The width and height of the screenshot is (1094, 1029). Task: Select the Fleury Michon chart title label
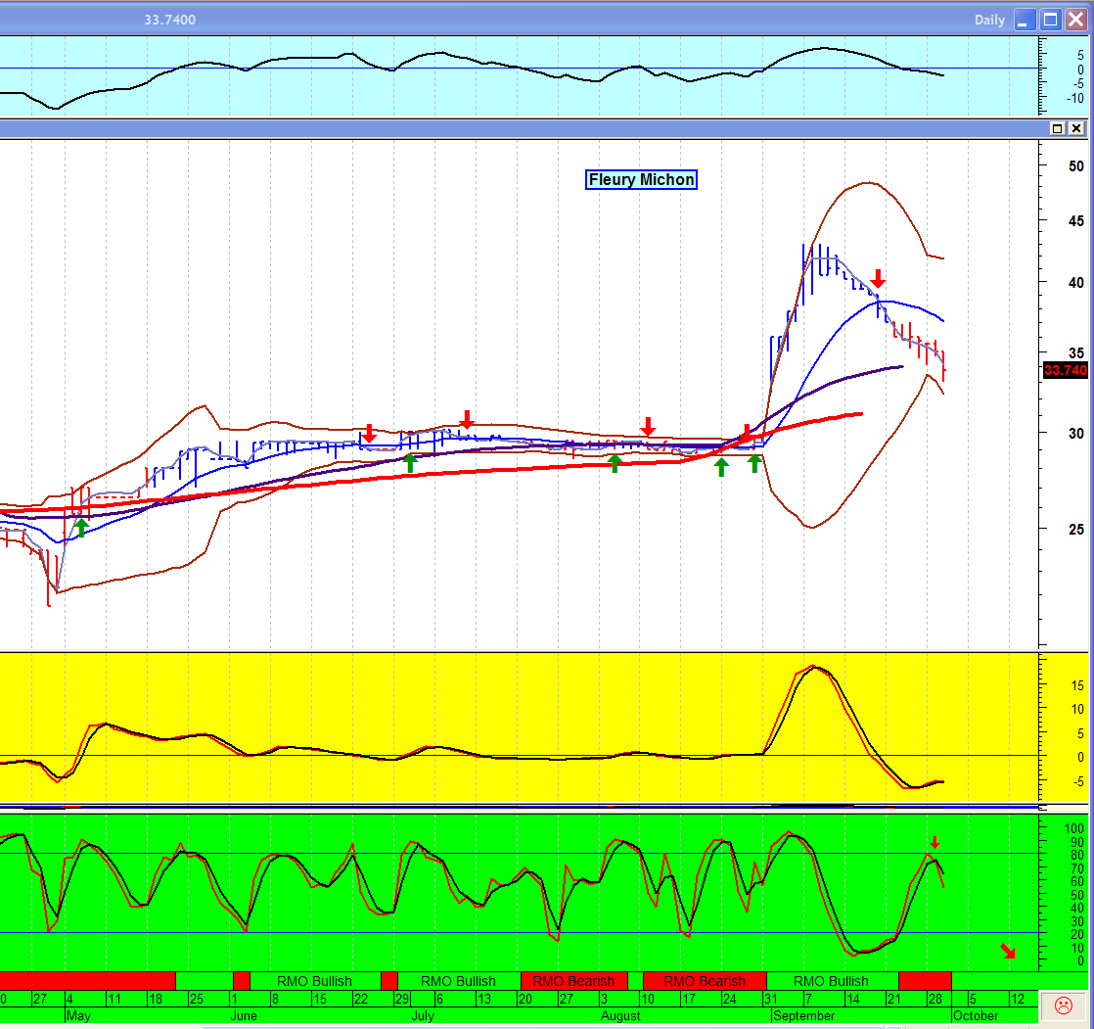[641, 179]
